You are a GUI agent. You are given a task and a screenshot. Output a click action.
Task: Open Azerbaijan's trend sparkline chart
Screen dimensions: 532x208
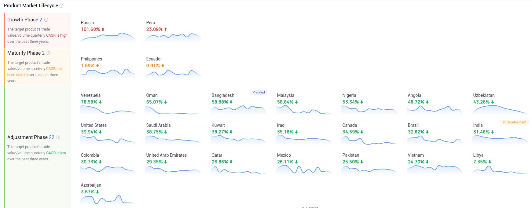[108, 199]
